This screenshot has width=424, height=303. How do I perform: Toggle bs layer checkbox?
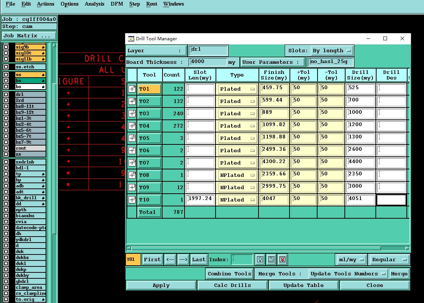point(6,81)
